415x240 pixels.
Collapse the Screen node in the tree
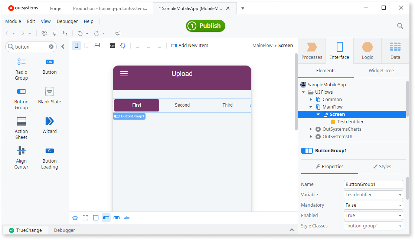(318, 114)
